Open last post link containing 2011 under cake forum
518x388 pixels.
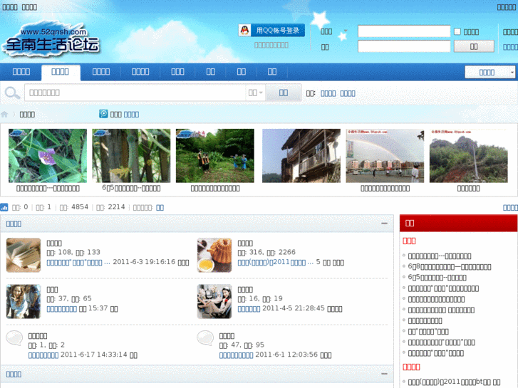(276, 263)
